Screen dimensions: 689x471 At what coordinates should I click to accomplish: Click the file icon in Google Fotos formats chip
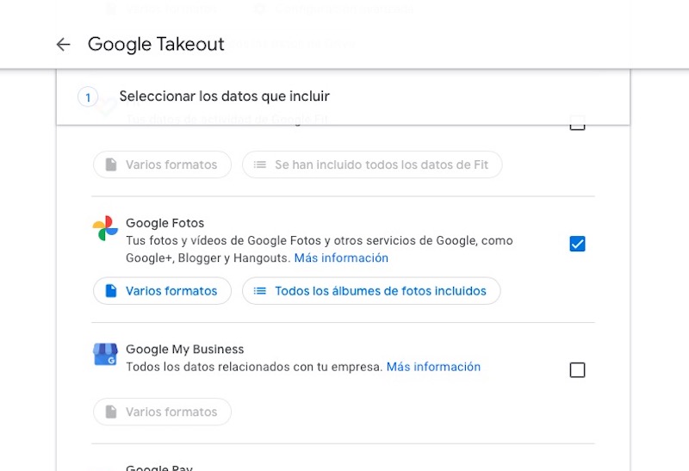click(x=110, y=291)
